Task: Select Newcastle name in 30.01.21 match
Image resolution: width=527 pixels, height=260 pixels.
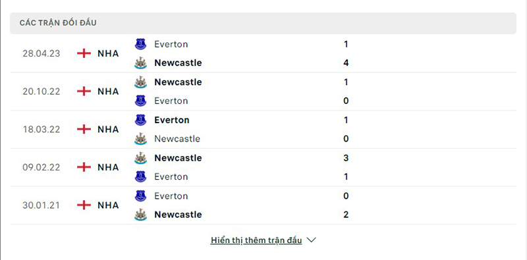Action: tap(178, 215)
